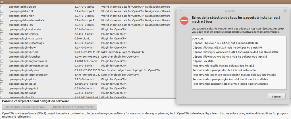The height and width of the screenshot is (119, 291).
Task: Close the error dialog with Fermer
Action: (x=277, y=97)
